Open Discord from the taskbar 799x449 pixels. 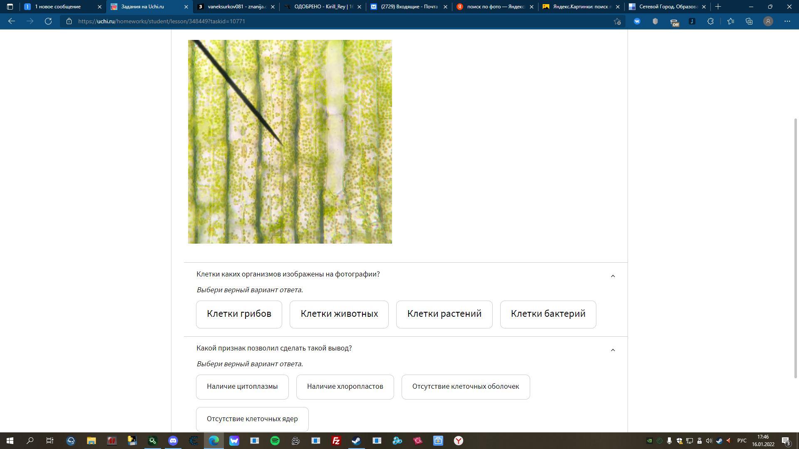[173, 441]
